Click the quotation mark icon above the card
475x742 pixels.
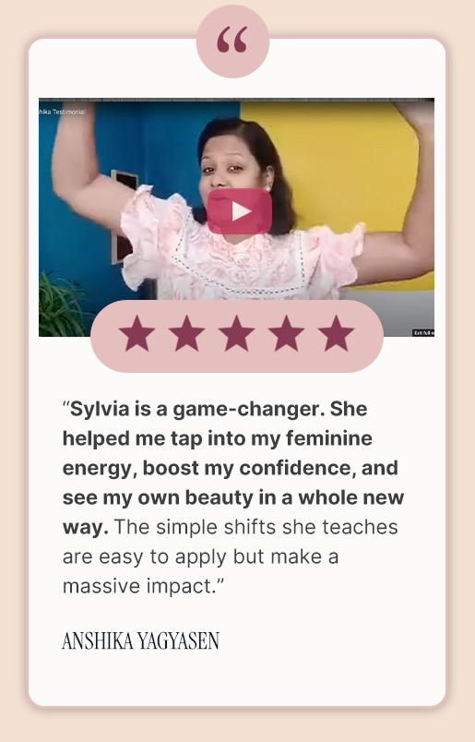tap(232, 42)
